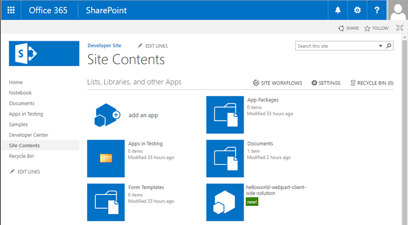408x225 pixels.
Task: Click '1 item' under Documents
Action: pyautogui.click(x=253, y=151)
